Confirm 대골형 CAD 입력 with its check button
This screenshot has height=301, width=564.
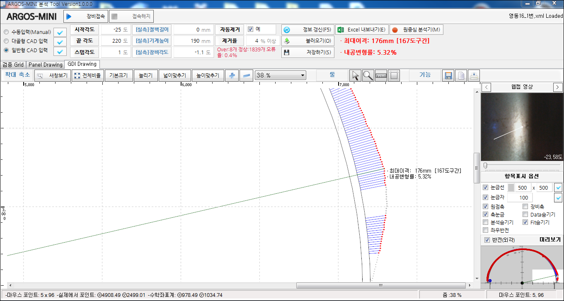point(60,42)
